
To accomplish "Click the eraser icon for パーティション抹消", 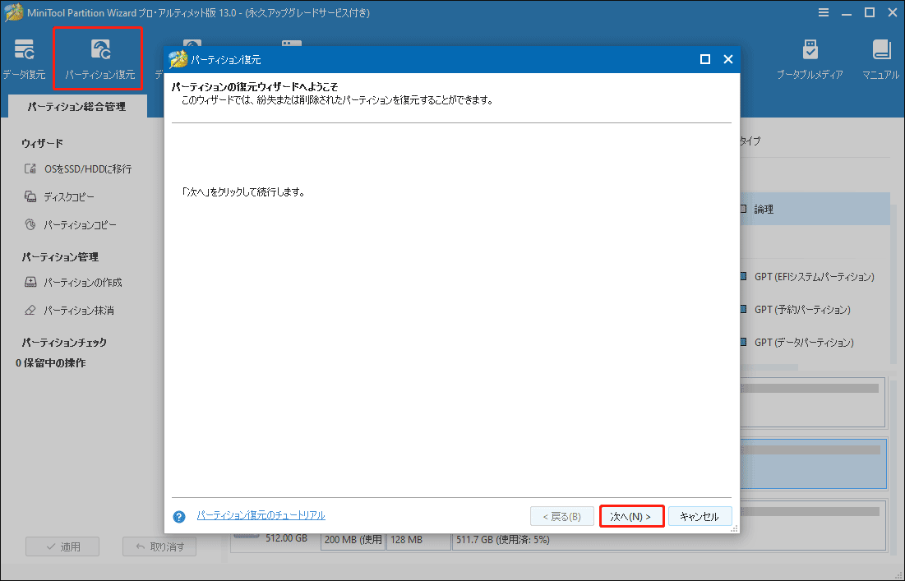I will [30, 309].
